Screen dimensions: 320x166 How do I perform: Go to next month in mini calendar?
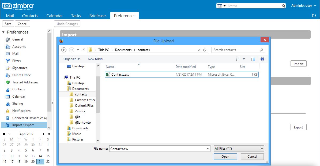point(44,134)
